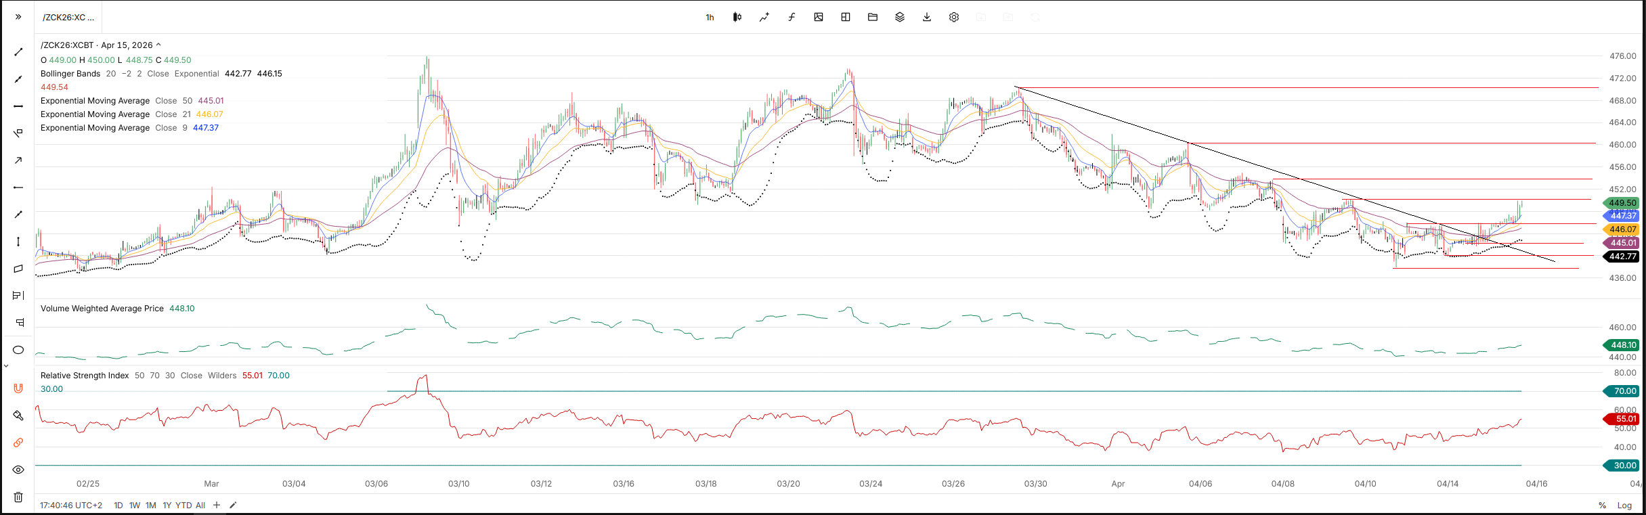
Task: Select the Exponential Moving Average 9 legend
Action: (x=129, y=128)
